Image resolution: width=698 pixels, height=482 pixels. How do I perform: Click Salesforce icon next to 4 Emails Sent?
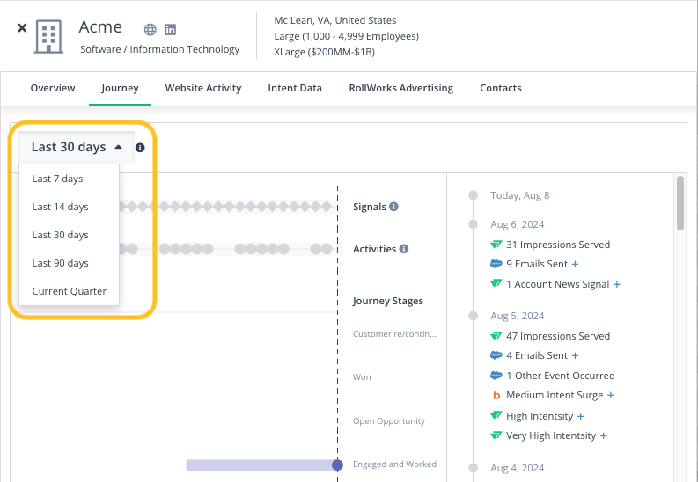[496, 355]
